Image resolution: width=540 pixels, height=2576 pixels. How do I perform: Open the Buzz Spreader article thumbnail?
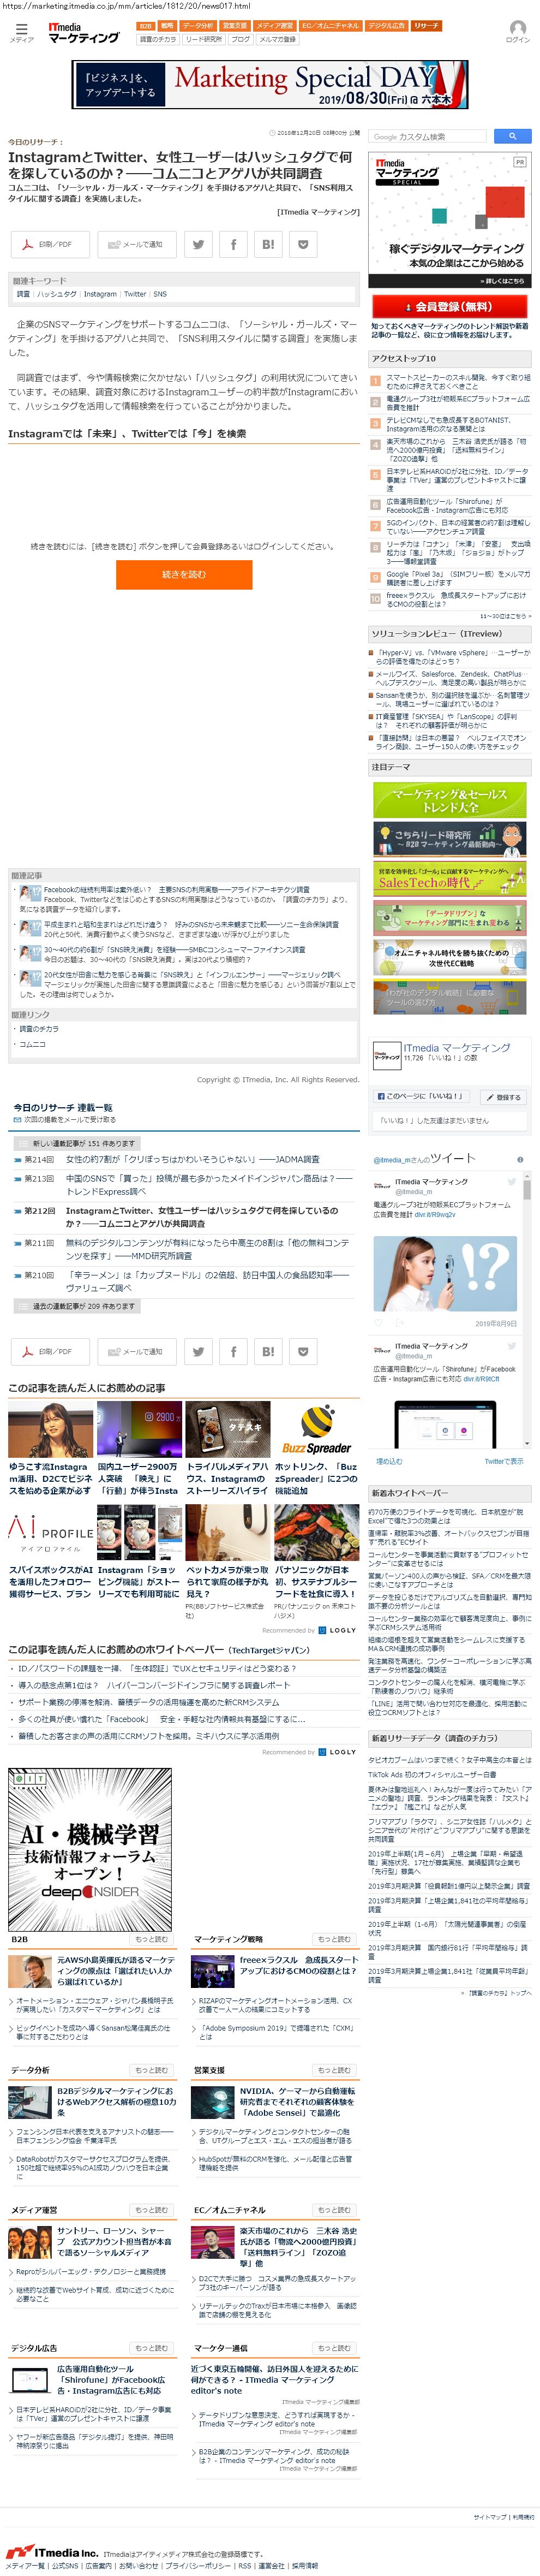(316, 1429)
